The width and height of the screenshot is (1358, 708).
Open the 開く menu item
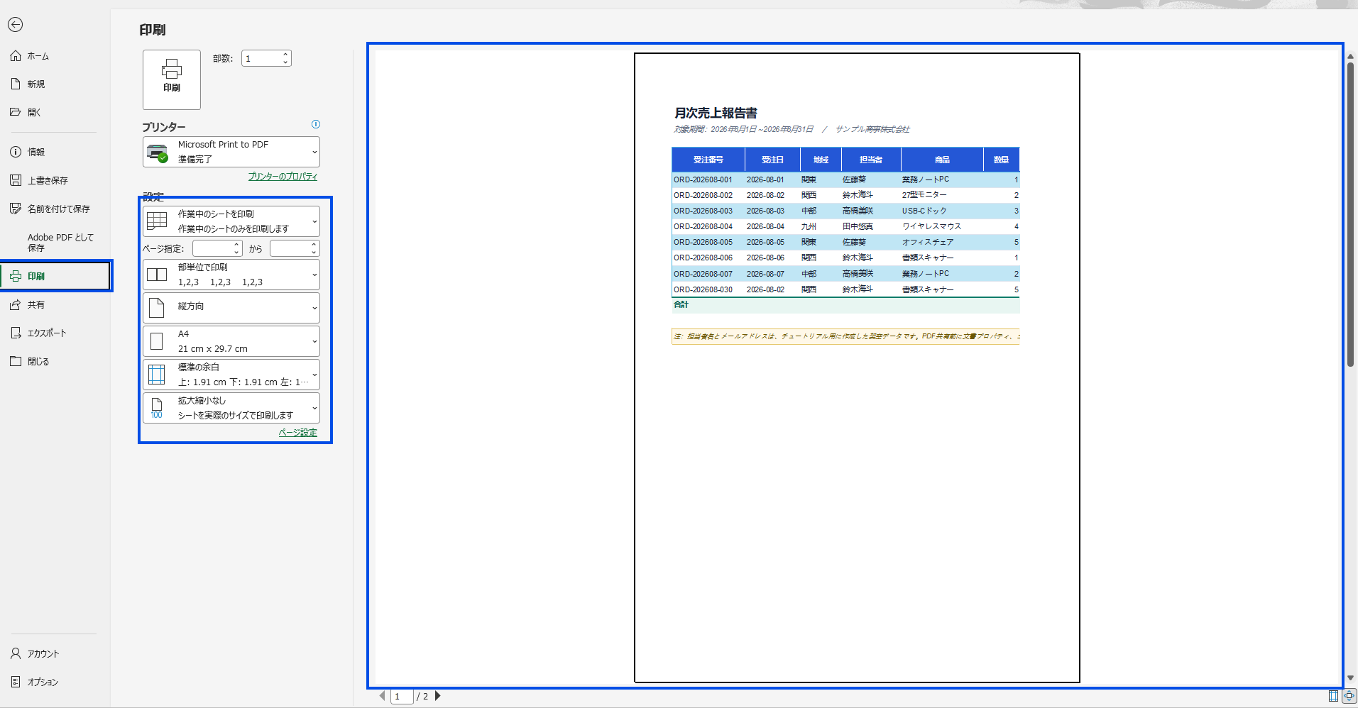click(x=55, y=112)
